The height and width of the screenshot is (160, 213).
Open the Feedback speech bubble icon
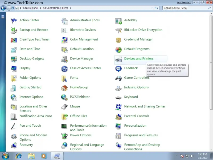[x=118, y=69]
